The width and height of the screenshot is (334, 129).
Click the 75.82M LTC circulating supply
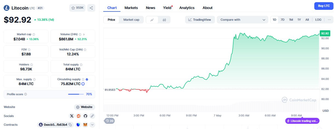point(71,84)
